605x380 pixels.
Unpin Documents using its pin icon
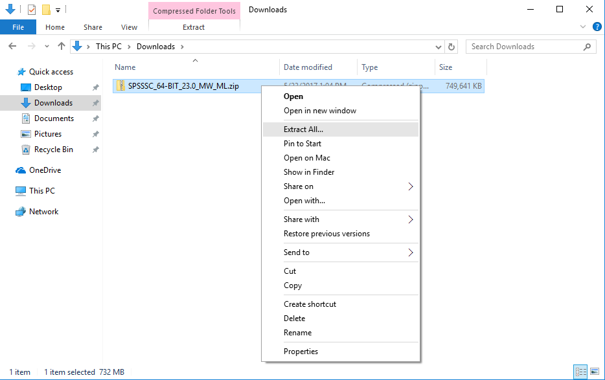96,118
